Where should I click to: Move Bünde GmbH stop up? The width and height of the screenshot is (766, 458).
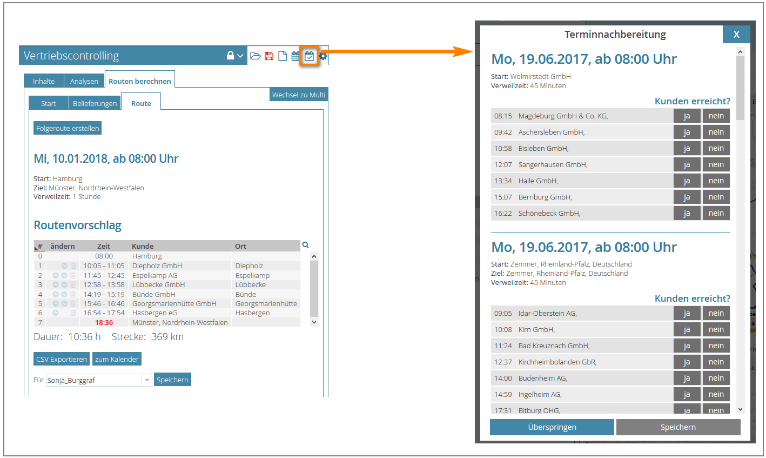coord(56,294)
